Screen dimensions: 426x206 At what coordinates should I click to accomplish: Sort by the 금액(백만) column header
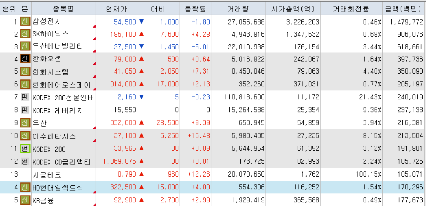coord(404,9)
